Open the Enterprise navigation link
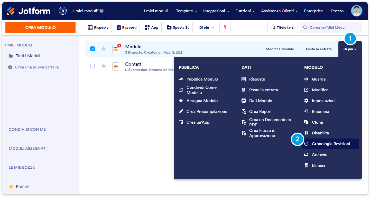Viewport: 370px width, 197px height. click(313, 11)
